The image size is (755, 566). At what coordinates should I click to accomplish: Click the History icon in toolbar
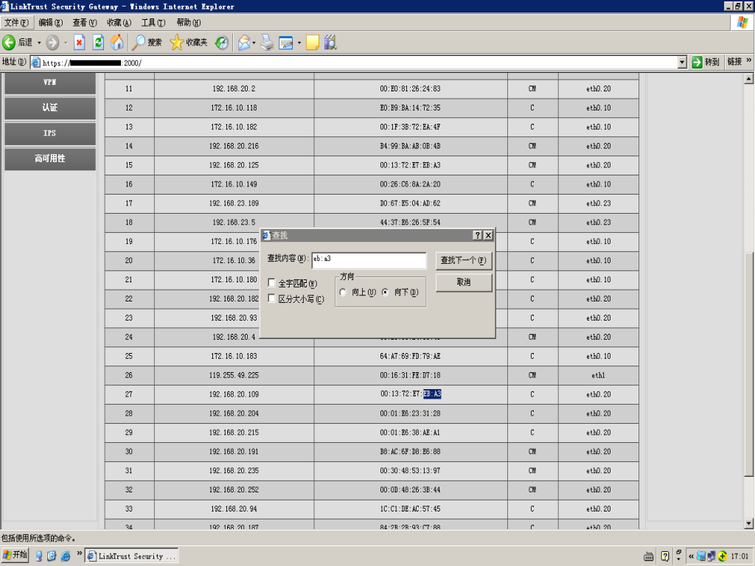click(221, 43)
